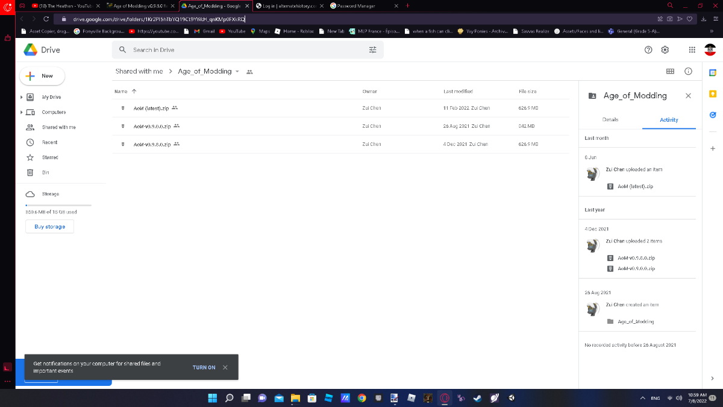Image resolution: width=723 pixels, height=407 pixels.
Task: Select the AoM-v0.9.0.0.zip file row
Action: coord(341,126)
